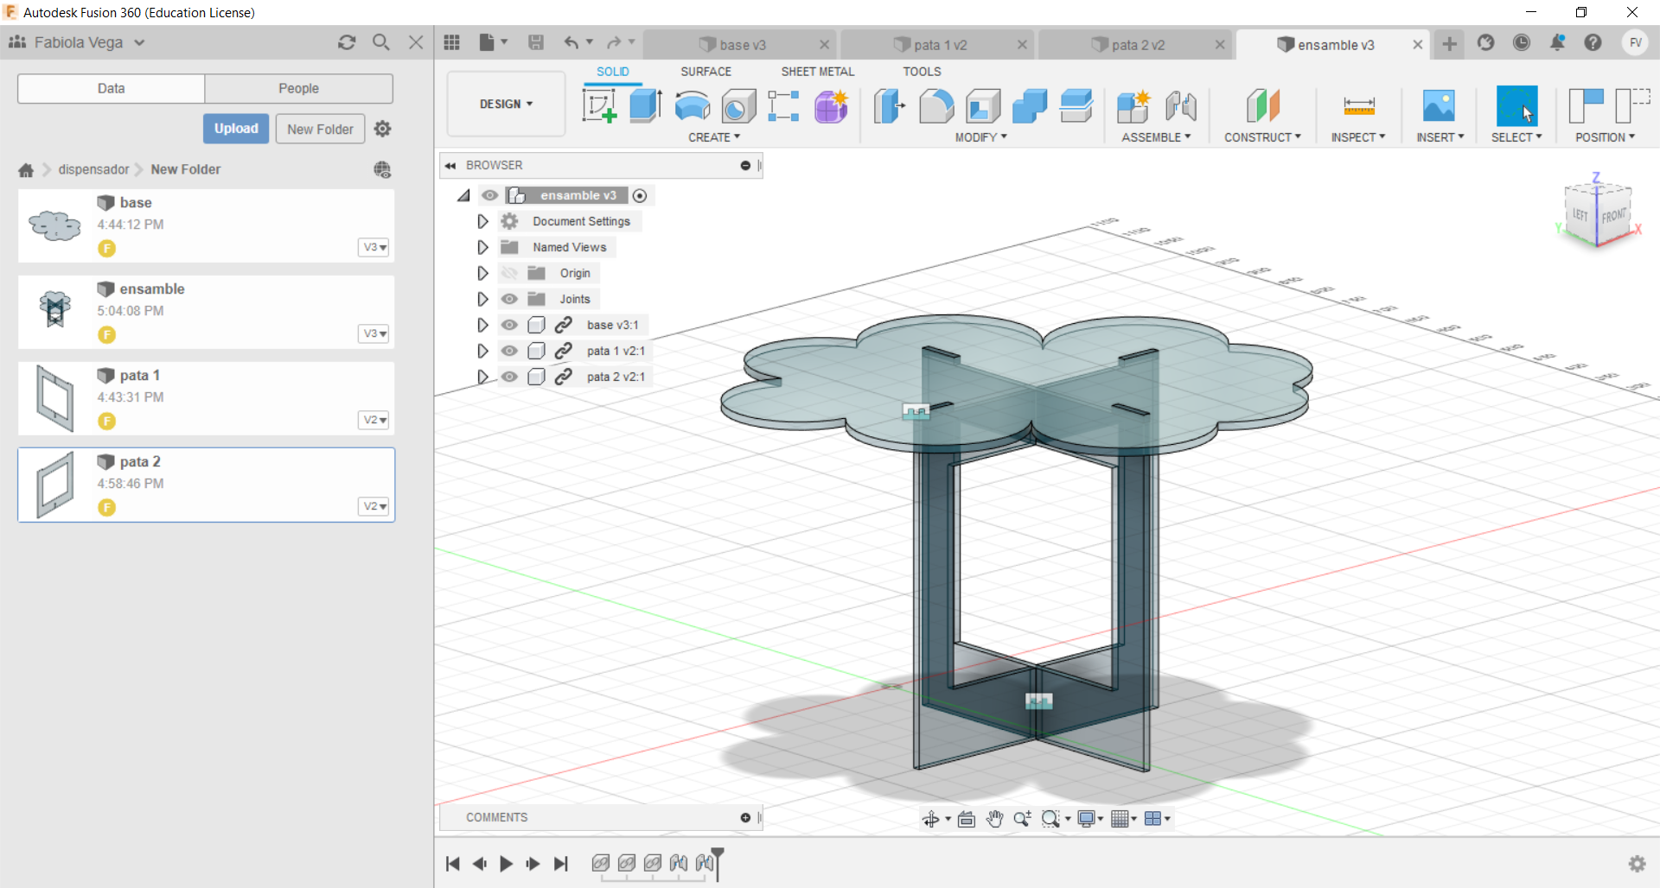1660x888 pixels.
Task: Click the Upload button
Action: (x=236, y=129)
